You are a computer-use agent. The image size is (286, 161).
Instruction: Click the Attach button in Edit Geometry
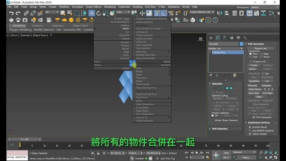(252, 69)
